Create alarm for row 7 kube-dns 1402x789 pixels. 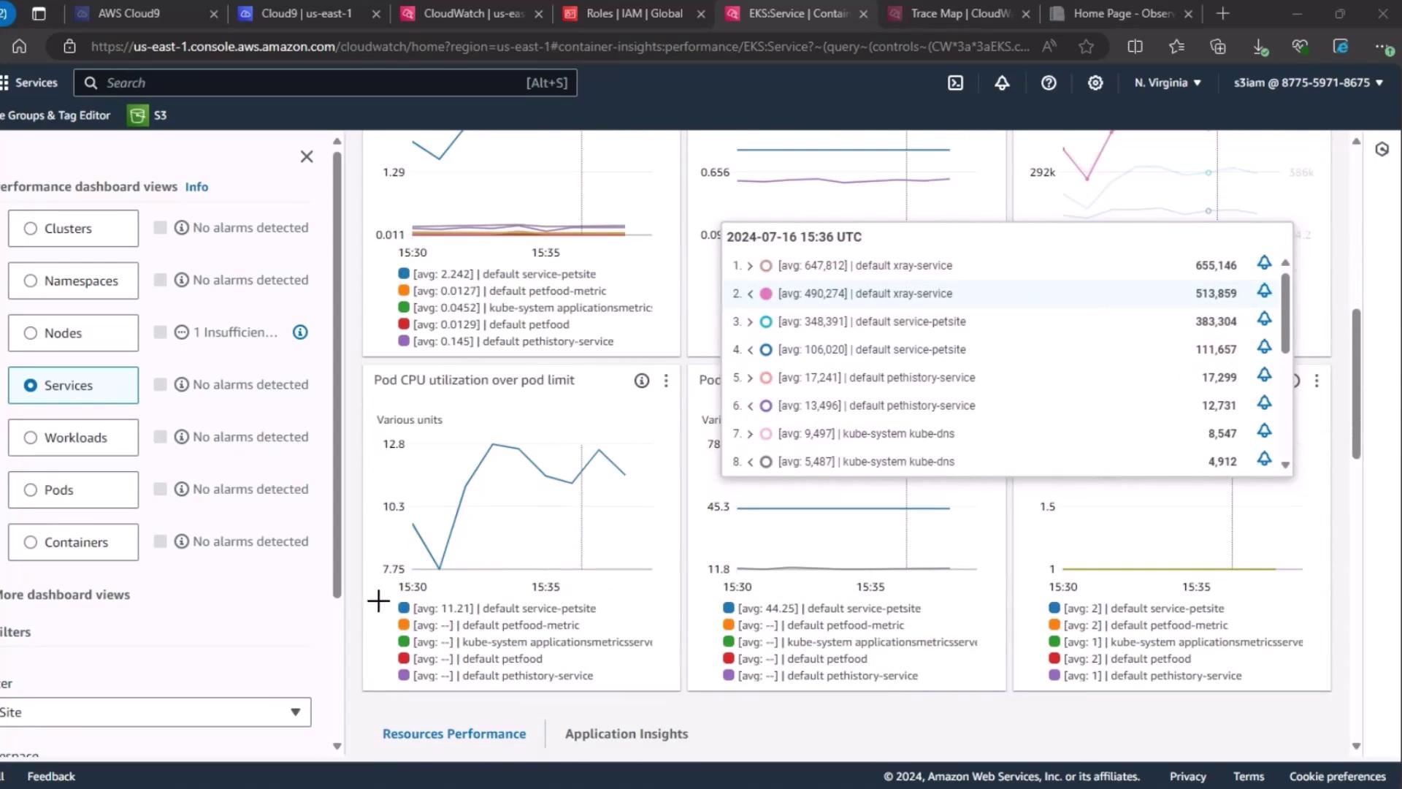(x=1264, y=431)
